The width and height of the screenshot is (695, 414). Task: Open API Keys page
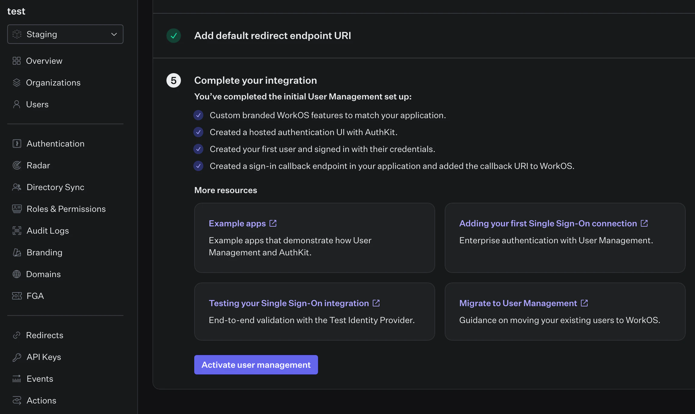pos(44,357)
